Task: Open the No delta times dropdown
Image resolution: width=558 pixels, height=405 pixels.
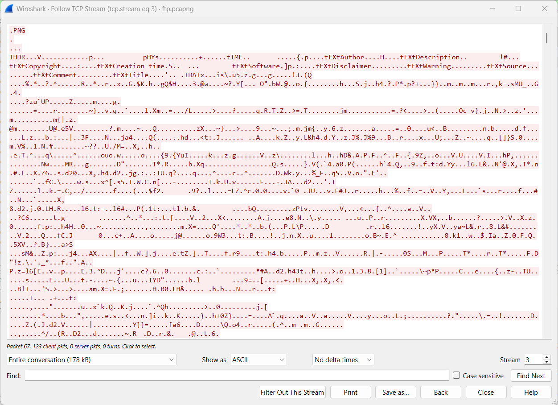Action: [343, 360]
